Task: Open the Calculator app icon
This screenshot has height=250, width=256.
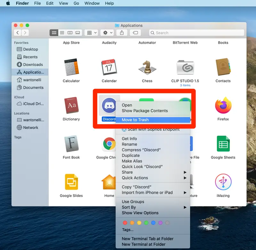Action: 71,67
